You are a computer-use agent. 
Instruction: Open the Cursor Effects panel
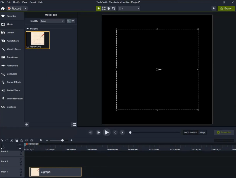tap(13, 82)
